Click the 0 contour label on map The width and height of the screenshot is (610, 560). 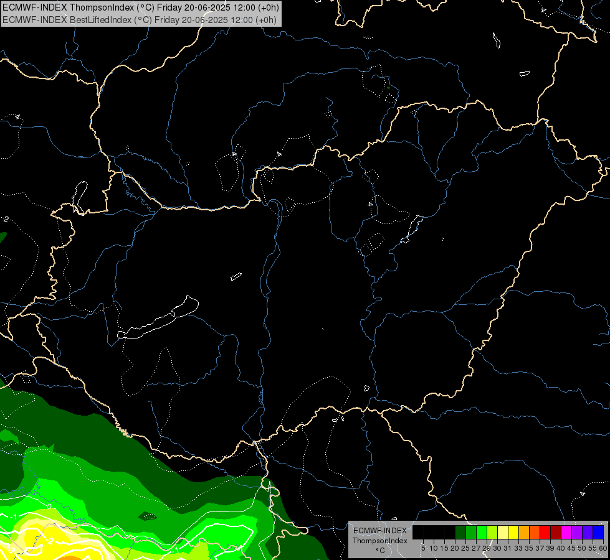coord(49,506)
